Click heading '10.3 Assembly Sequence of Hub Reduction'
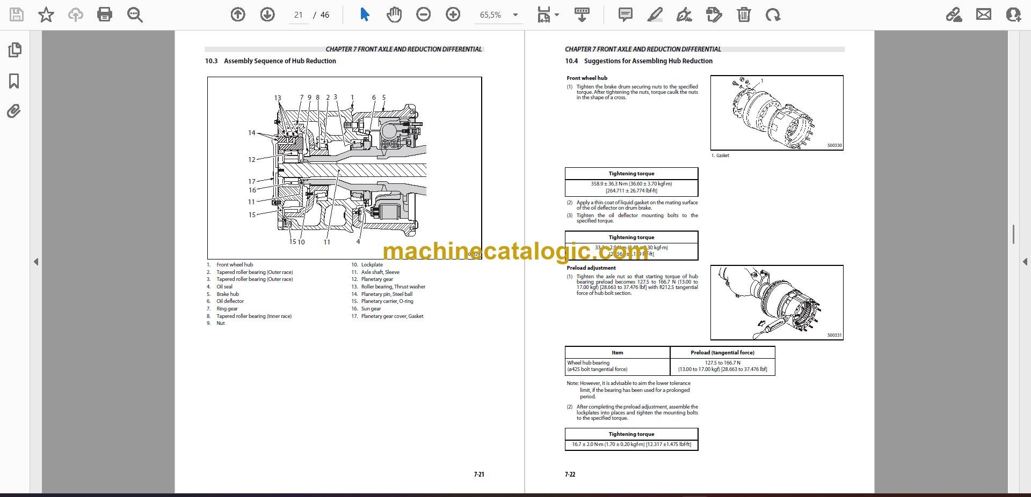The height and width of the screenshot is (497, 1031). tap(270, 61)
